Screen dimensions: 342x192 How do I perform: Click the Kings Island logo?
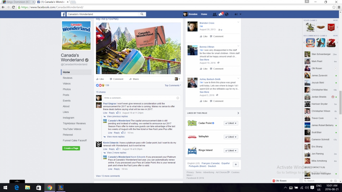tap(192, 150)
